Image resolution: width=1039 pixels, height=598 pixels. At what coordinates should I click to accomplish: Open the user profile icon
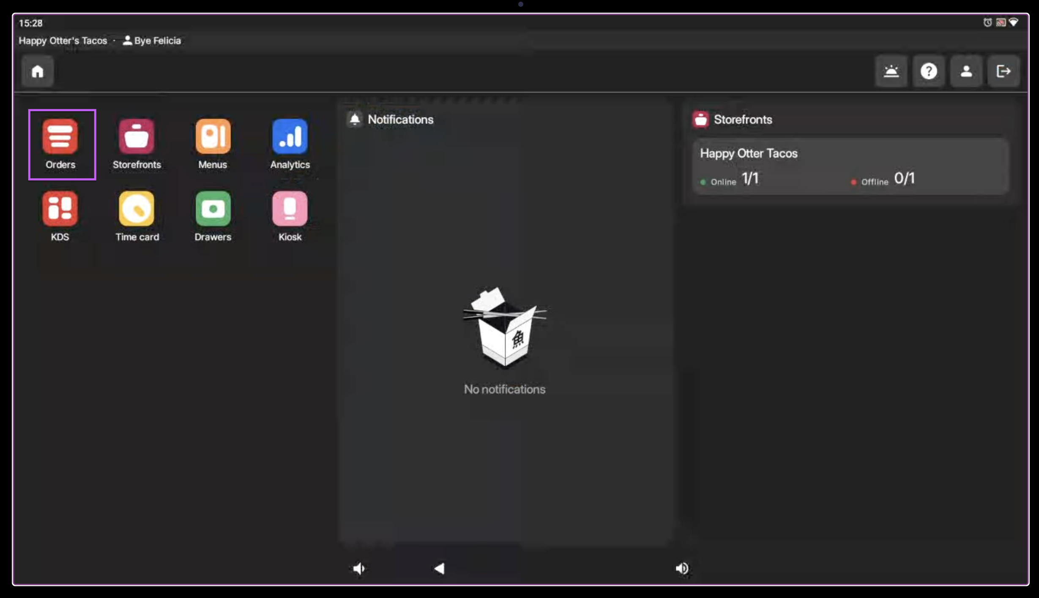click(966, 71)
